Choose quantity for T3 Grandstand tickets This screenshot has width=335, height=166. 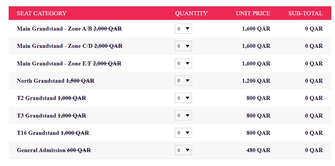point(183,116)
